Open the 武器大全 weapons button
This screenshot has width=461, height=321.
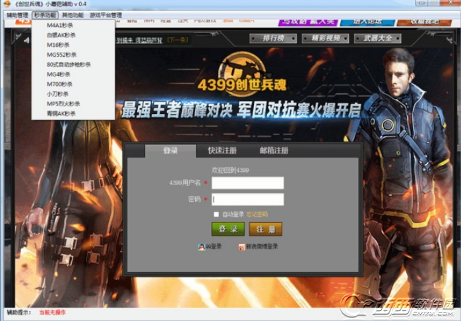tap(378, 38)
